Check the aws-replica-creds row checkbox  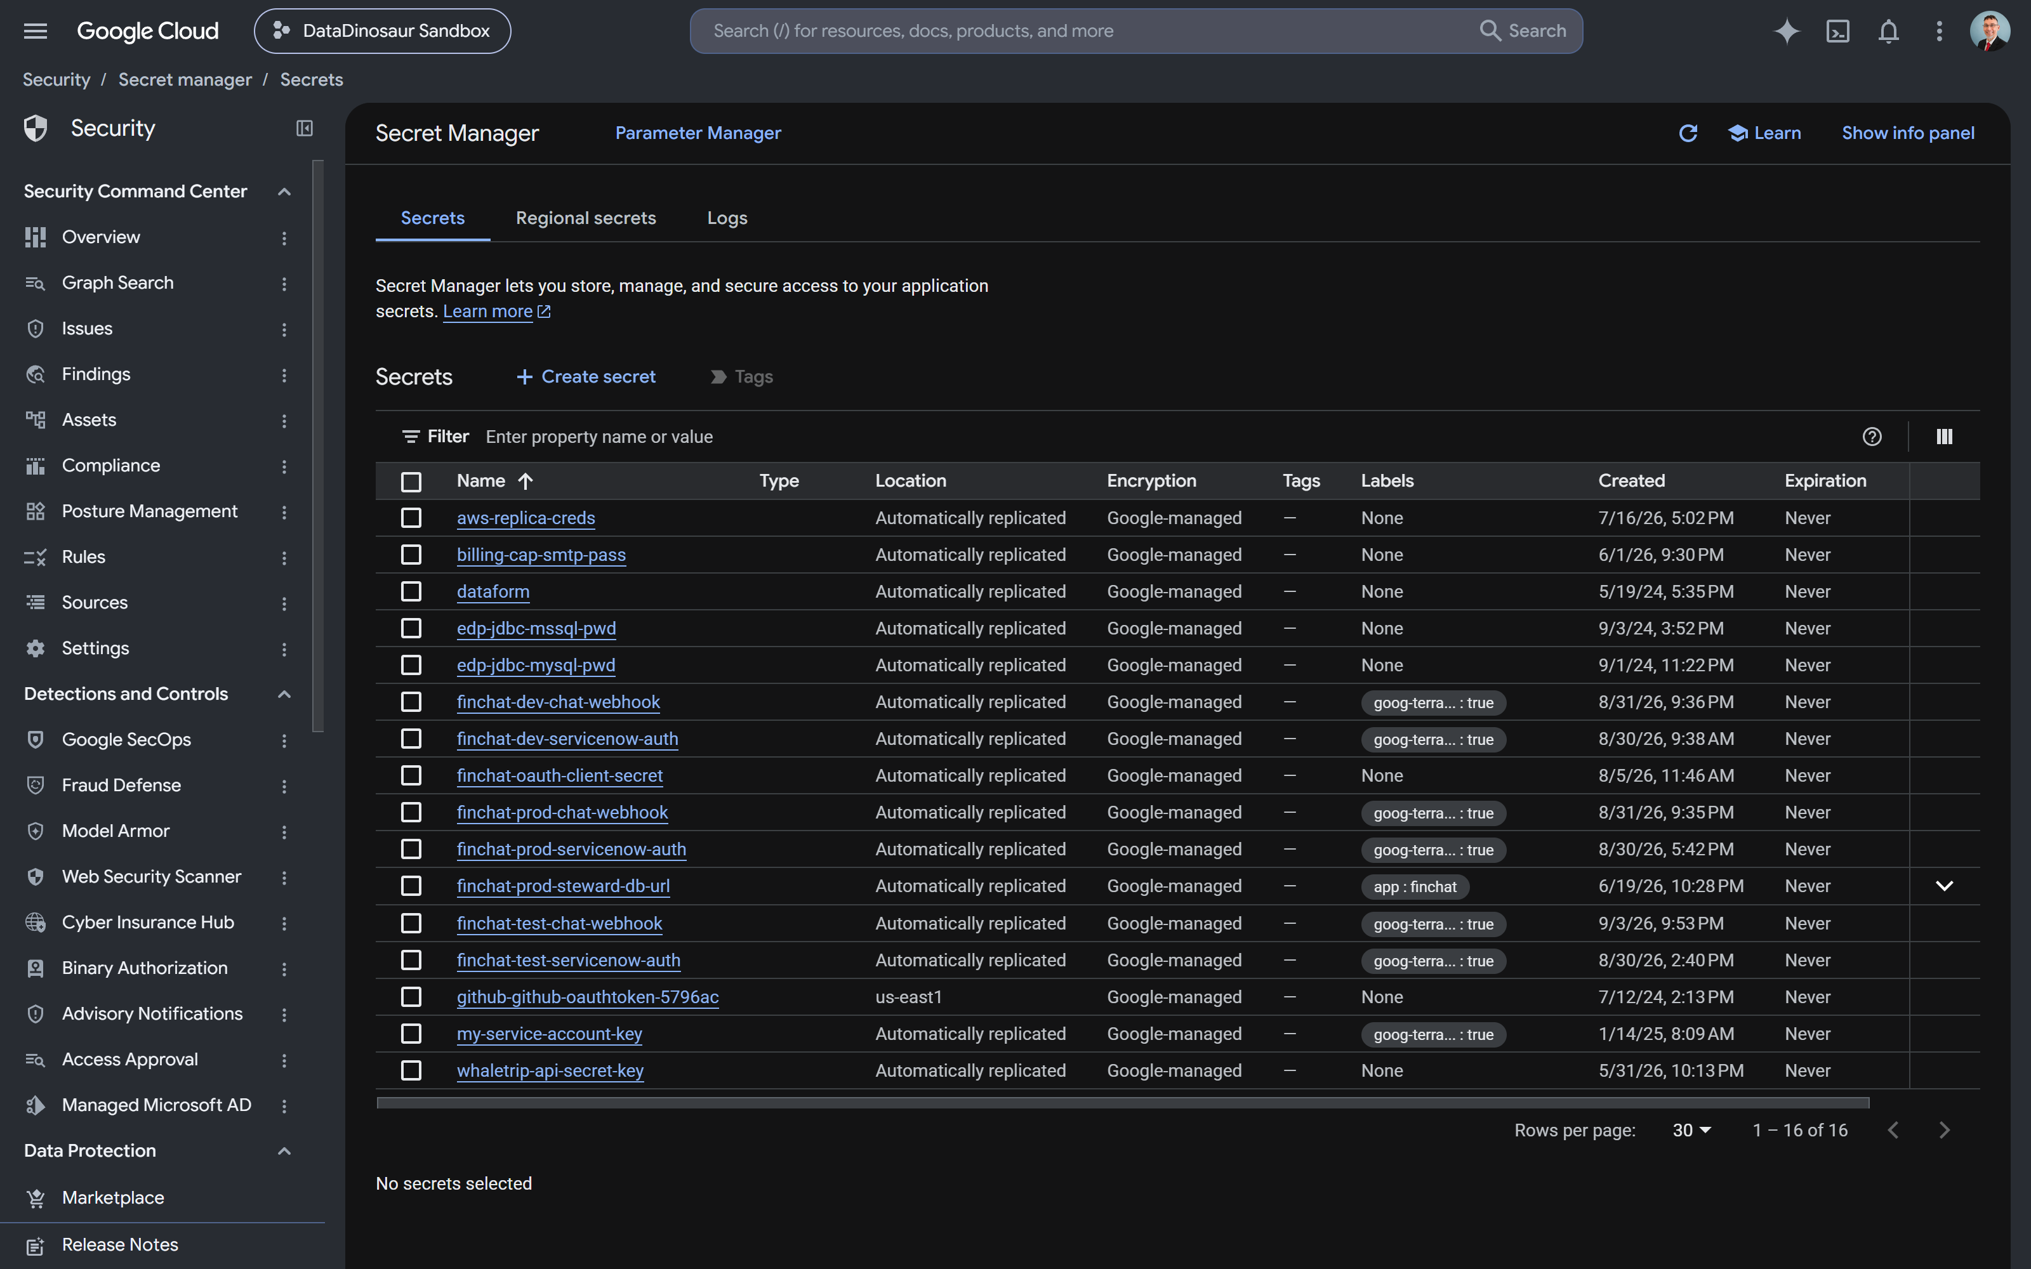411,518
